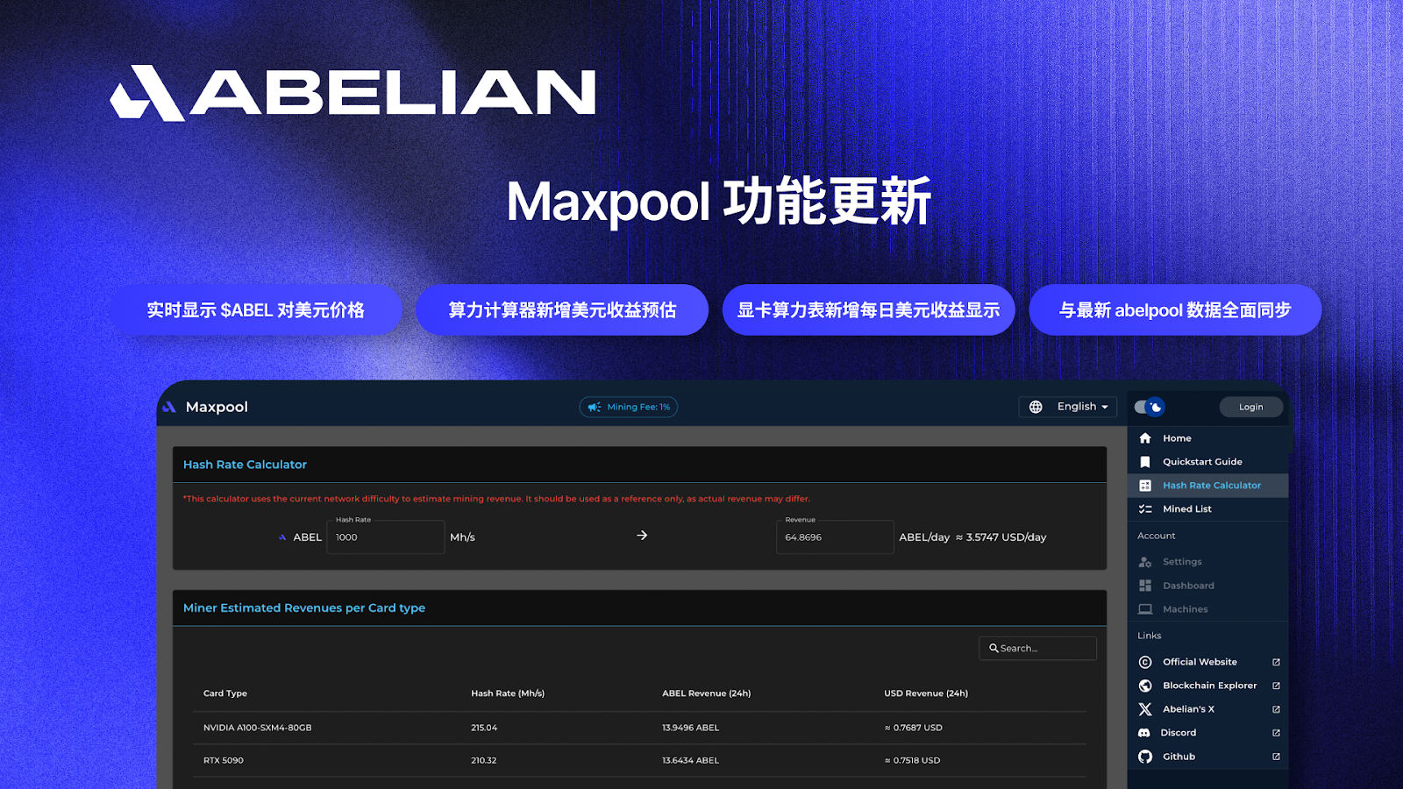The image size is (1403, 789).
Task: Click the ≈ 0.7518 USD value
Action: (x=912, y=761)
